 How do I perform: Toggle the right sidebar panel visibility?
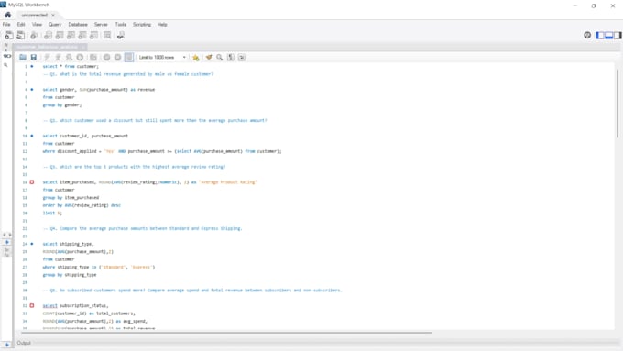tap(618, 36)
